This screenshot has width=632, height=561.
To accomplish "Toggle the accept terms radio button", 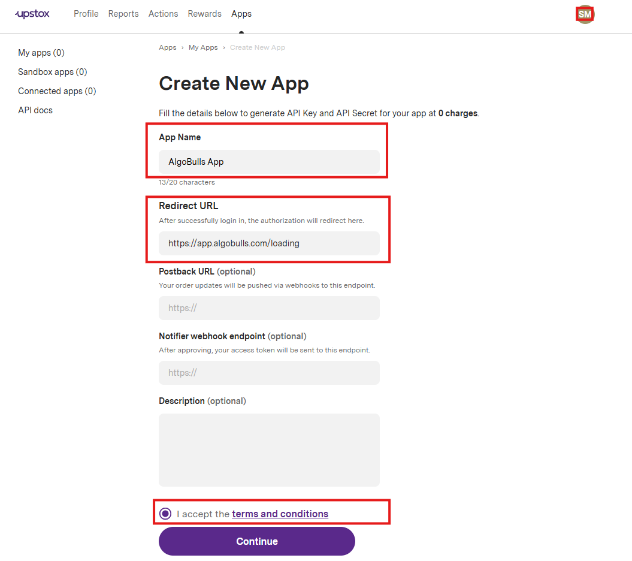I will (165, 514).
